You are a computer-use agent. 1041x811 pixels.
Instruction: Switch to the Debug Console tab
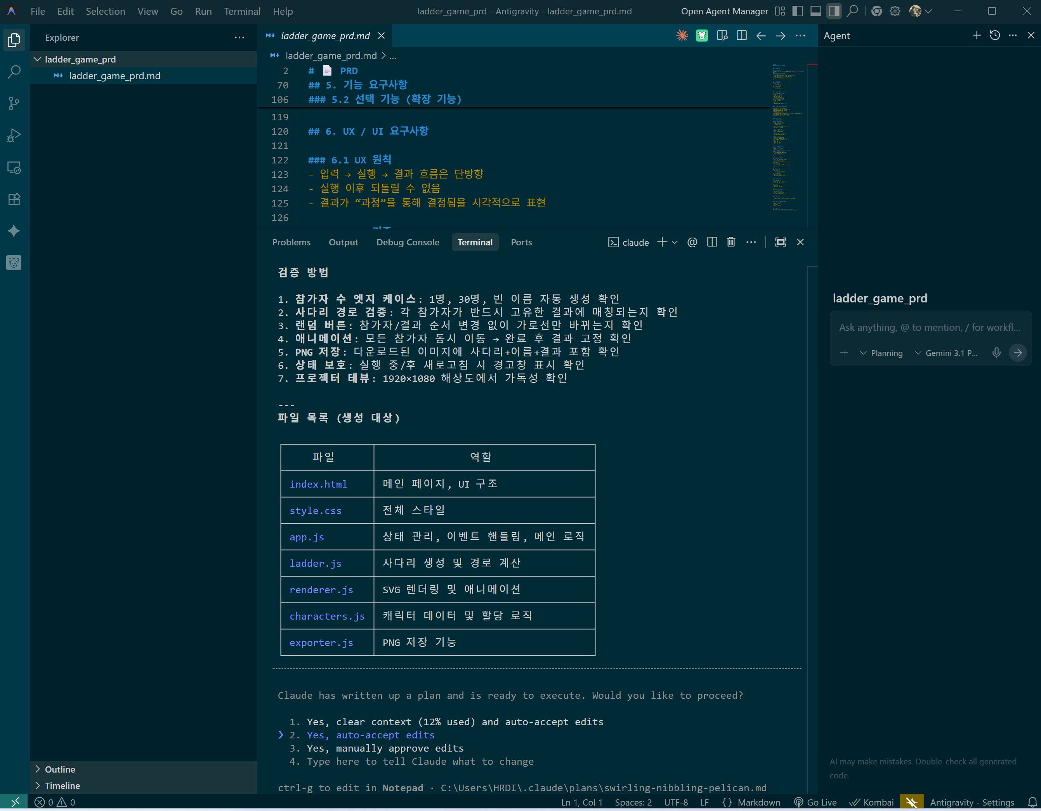pos(408,242)
